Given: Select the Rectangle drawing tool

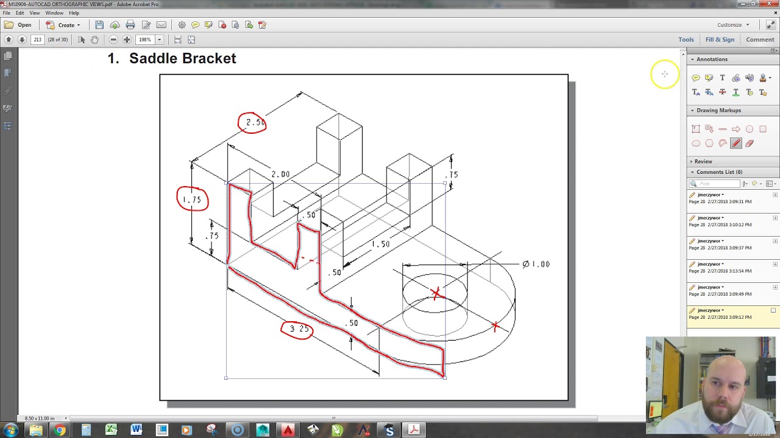Looking at the screenshot, I should click(x=762, y=129).
